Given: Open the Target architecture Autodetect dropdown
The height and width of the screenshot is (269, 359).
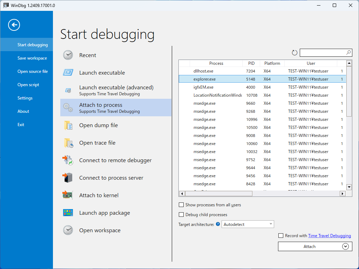Looking at the screenshot, I should (248, 224).
